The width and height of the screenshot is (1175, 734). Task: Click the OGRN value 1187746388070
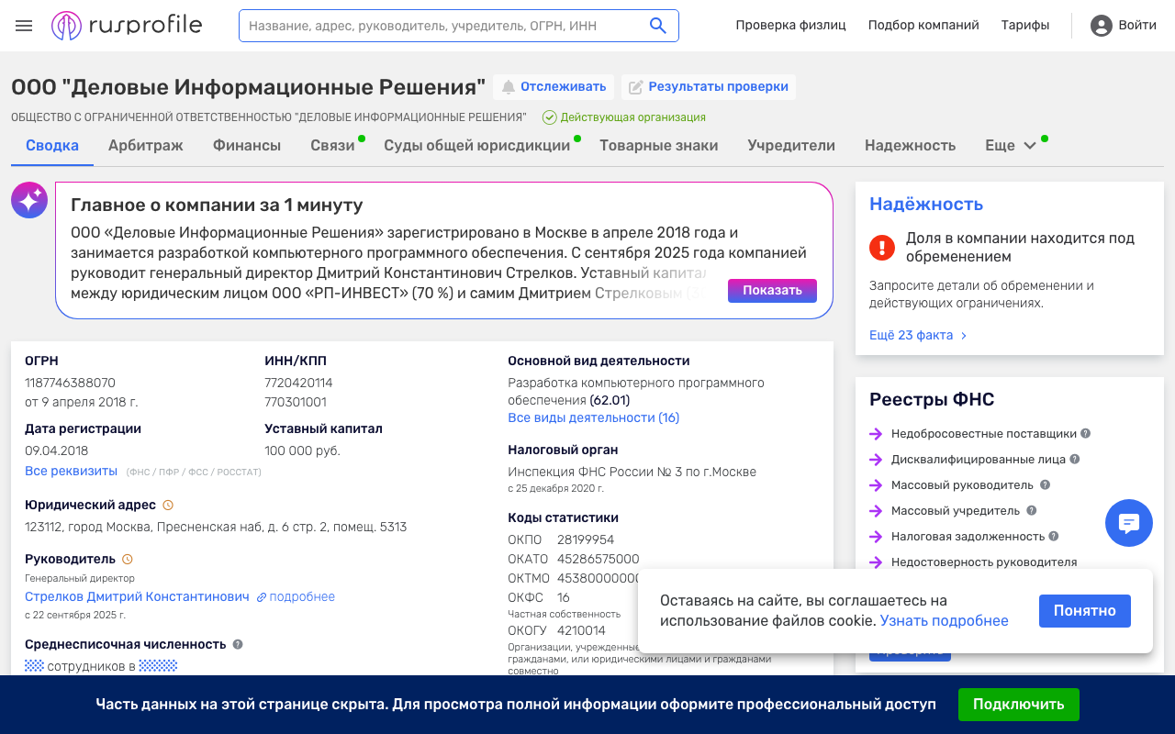tap(70, 383)
